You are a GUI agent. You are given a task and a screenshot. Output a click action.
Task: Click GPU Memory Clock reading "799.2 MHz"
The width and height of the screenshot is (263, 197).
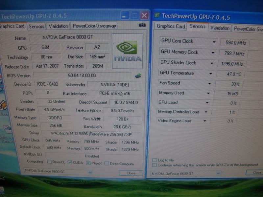coord(232,54)
